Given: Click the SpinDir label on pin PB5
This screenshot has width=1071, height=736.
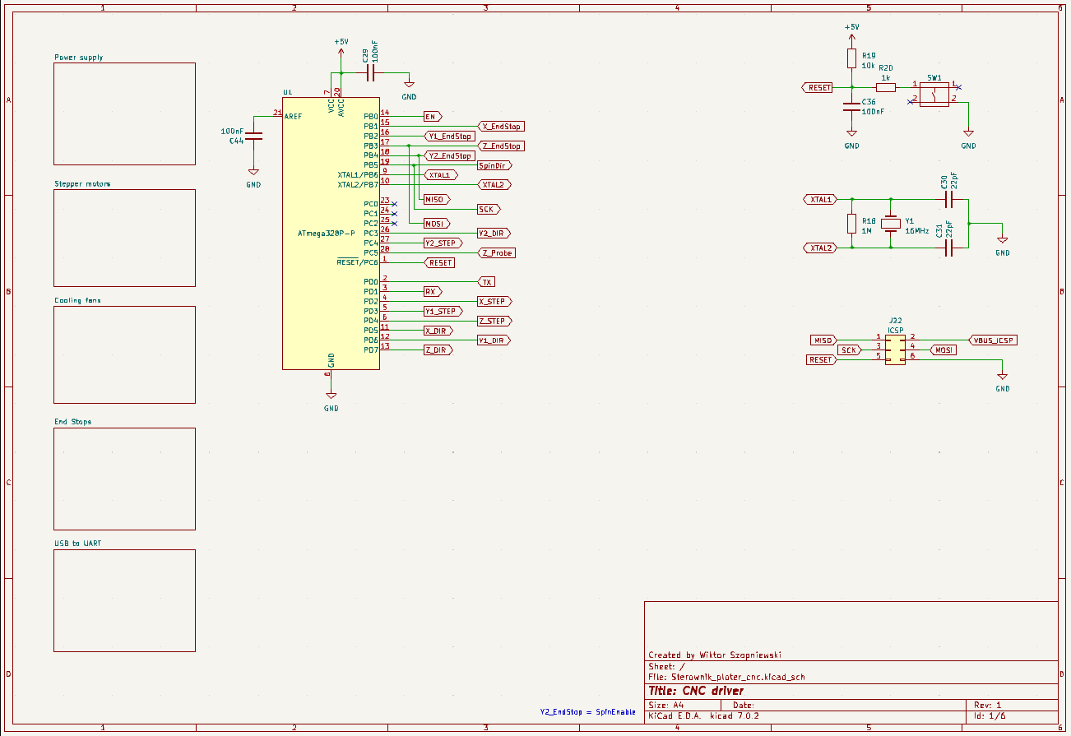Looking at the screenshot, I should pyautogui.click(x=494, y=164).
